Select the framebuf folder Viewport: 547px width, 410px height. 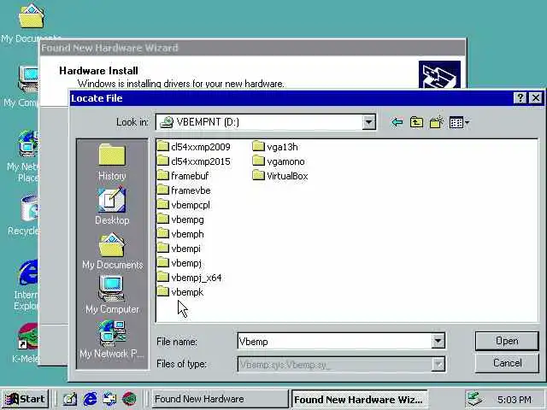click(x=183, y=176)
